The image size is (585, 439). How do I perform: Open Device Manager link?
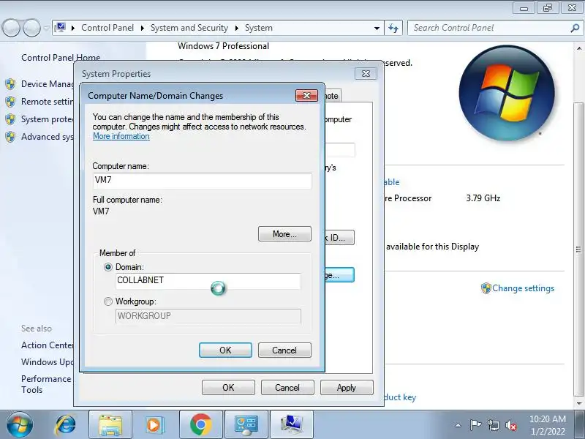[48, 84]
